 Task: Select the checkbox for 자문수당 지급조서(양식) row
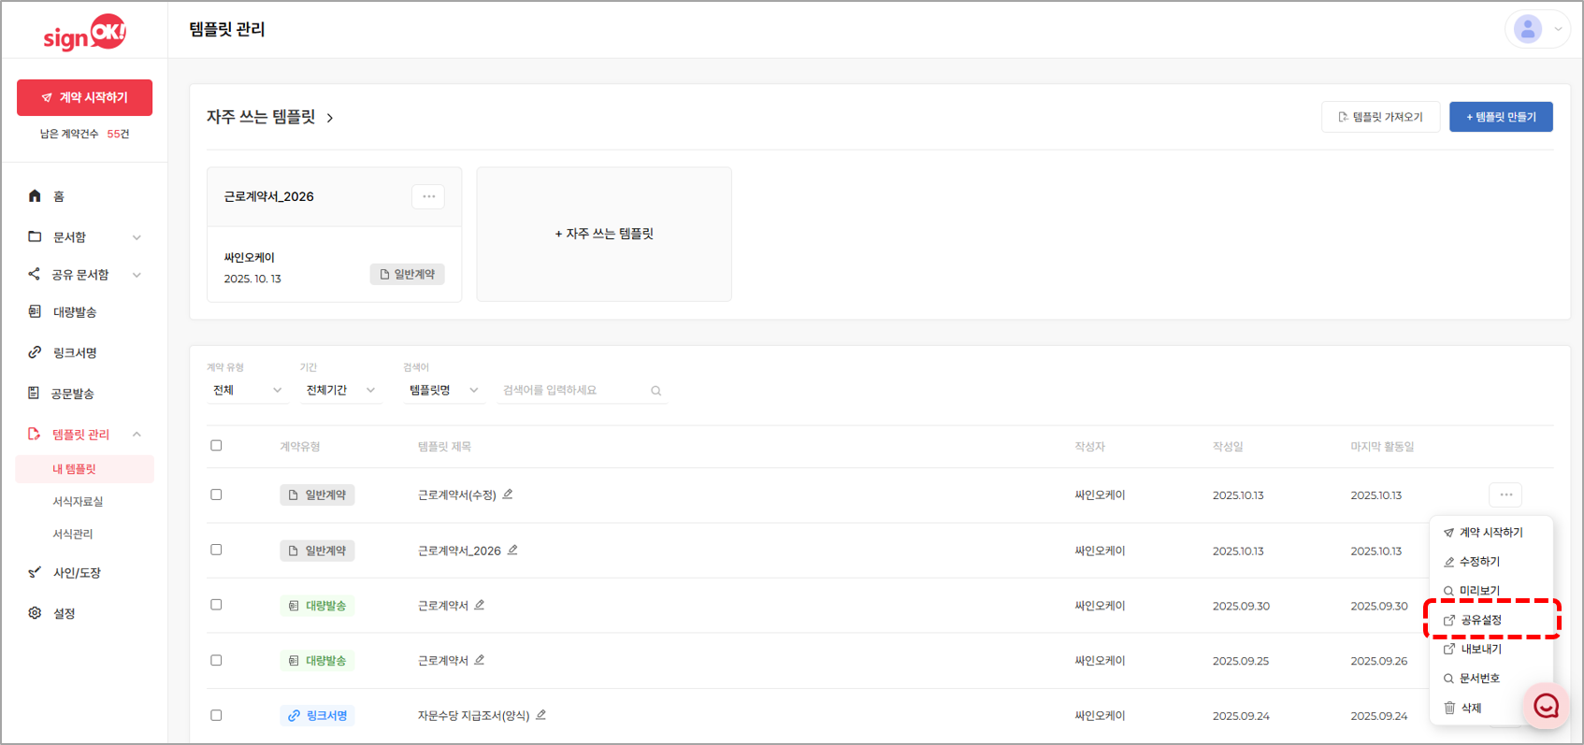(216, 715)
